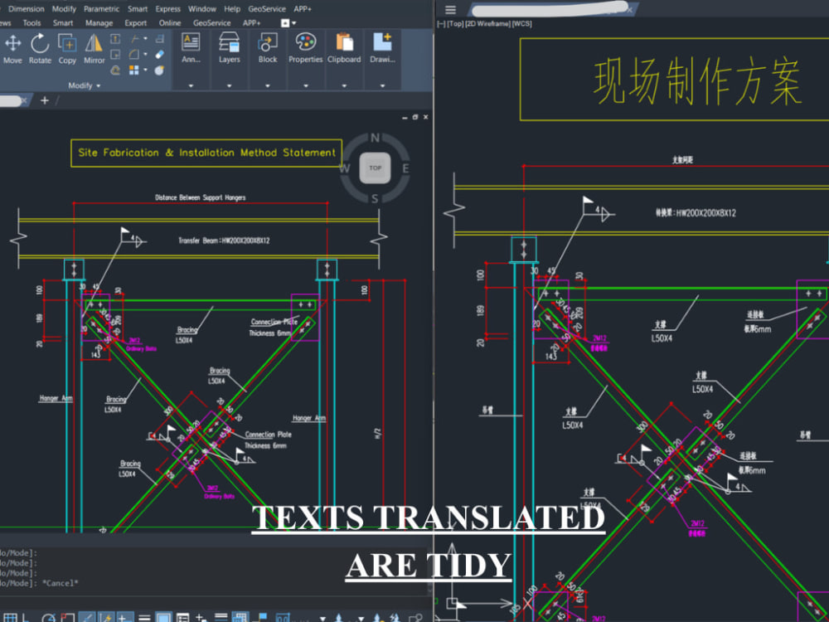
Task: Click S on the ViewCube compass
Action: [x=375, y=199]
